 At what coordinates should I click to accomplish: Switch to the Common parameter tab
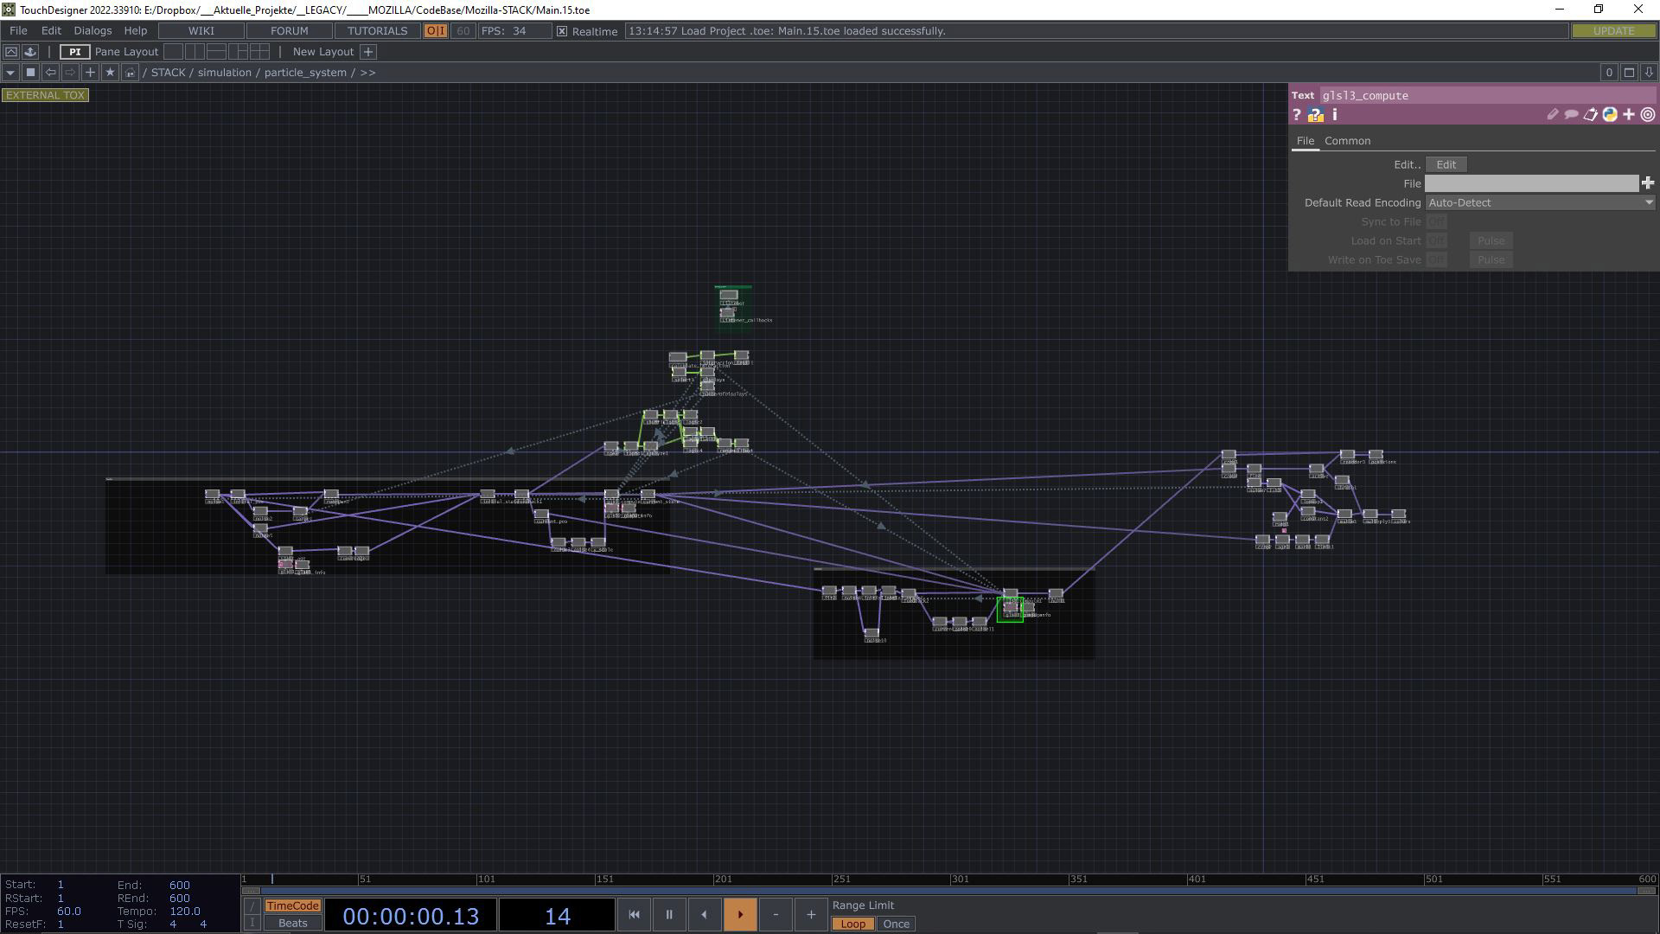1347,141
